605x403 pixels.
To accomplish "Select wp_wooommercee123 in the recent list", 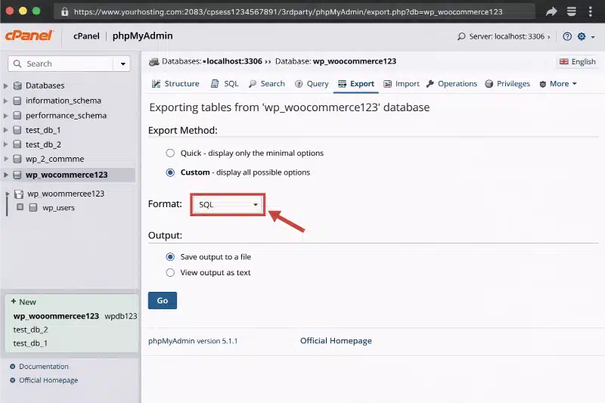I will click(x=56, y=316).
